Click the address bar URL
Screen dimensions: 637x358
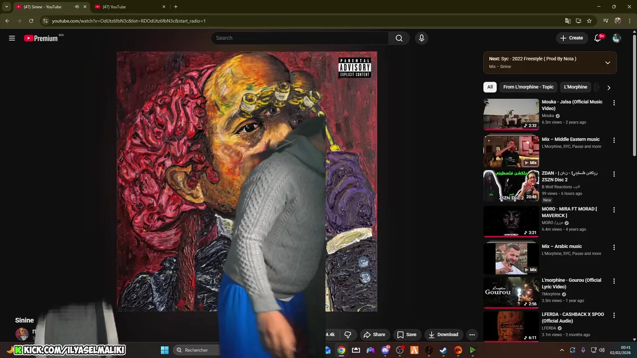(129, 21)
